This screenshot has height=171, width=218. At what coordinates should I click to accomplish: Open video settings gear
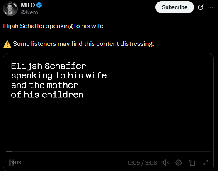[179, 163]
